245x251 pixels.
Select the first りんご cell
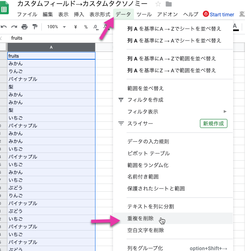tap(51, 71)
